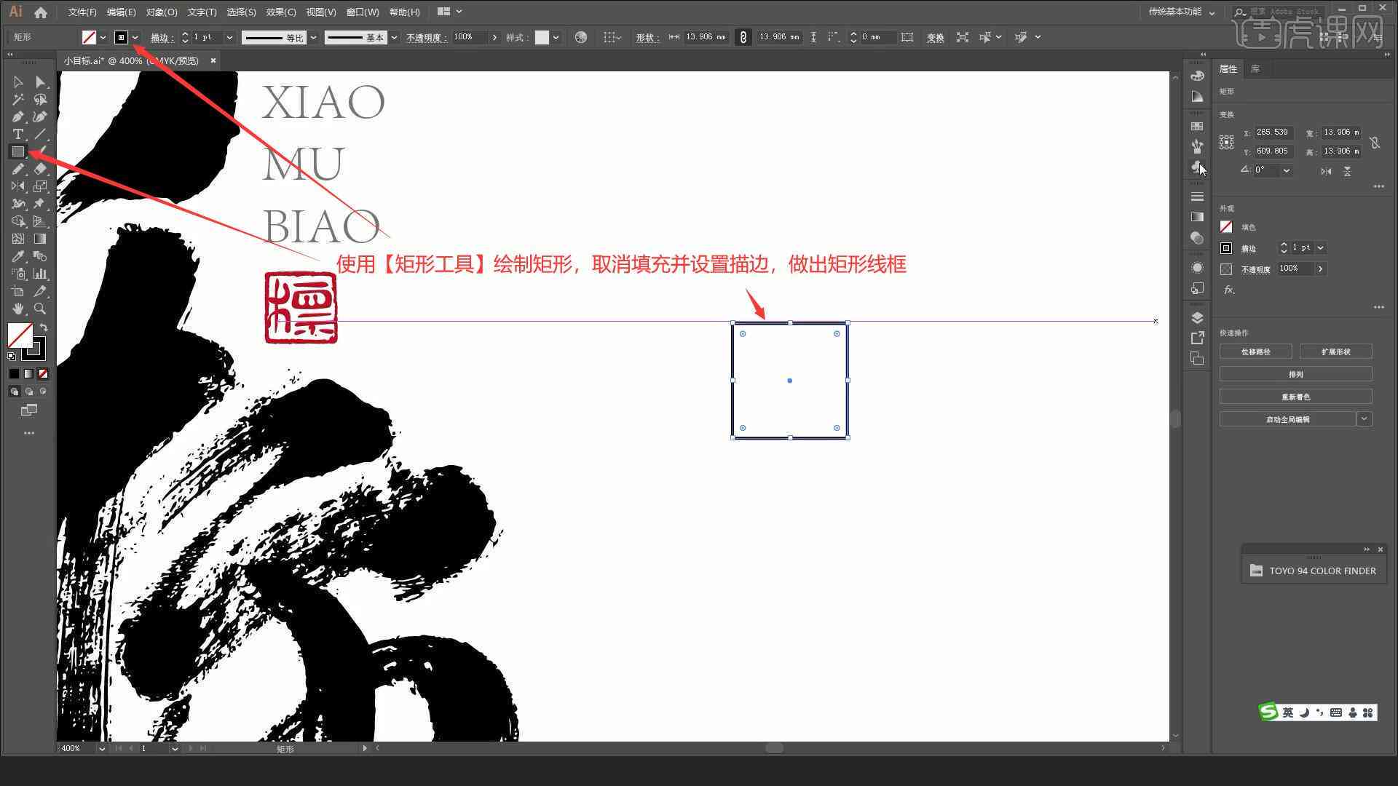Open the 窗口(W) menu
Viewport: 1398px width, 786px height.
363,12
